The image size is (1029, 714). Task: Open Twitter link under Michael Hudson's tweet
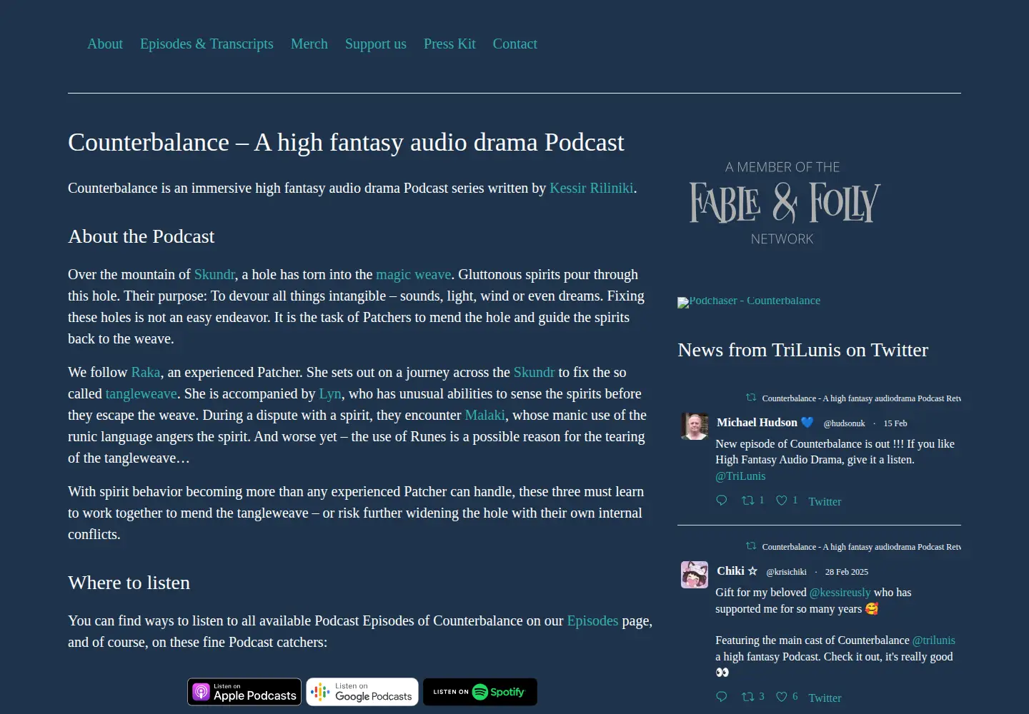[x=825, y=501]
